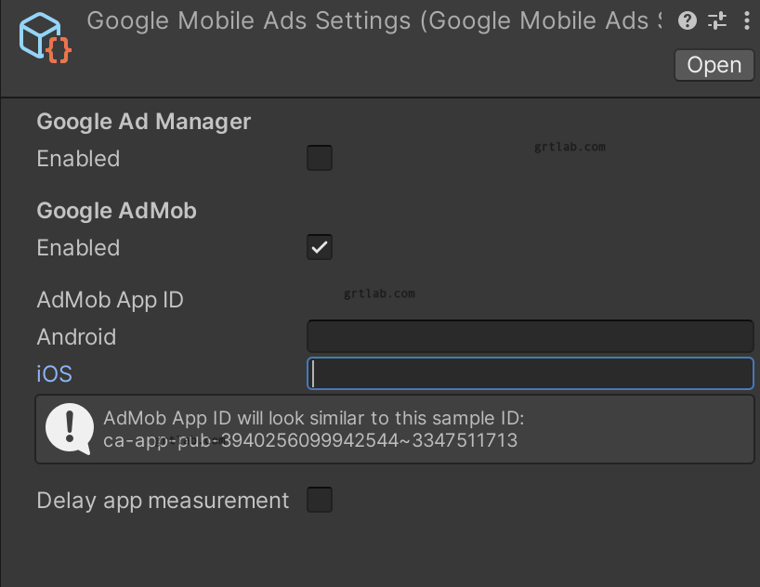Toggle the Delay app measurement checkbox
The width and height of the screenshot is (760, 587).
pyautogui.click(x=319, y=500)
